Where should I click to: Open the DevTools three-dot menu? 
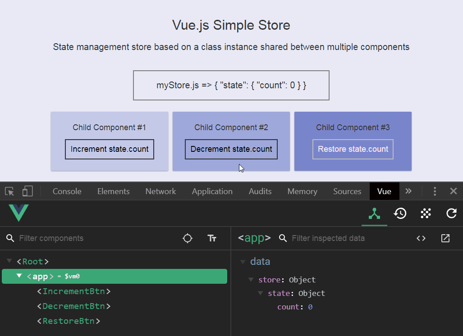pos(435,191)
